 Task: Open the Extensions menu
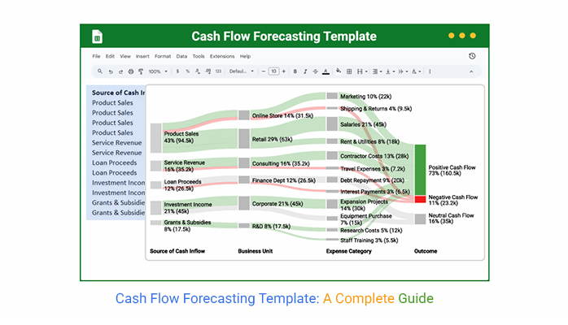[x=221, y=56]
